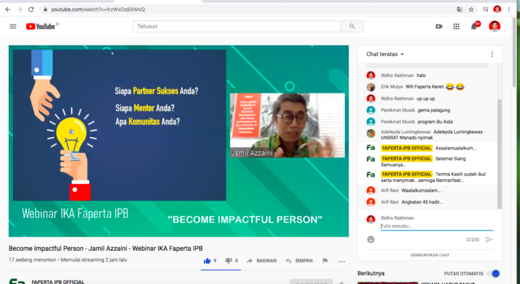Click the 'up up up' chat message
The image size is (520, 284).
point(425,99)
